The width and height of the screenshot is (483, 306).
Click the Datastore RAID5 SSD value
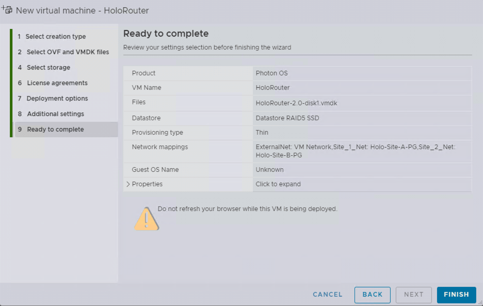(287, 118)
